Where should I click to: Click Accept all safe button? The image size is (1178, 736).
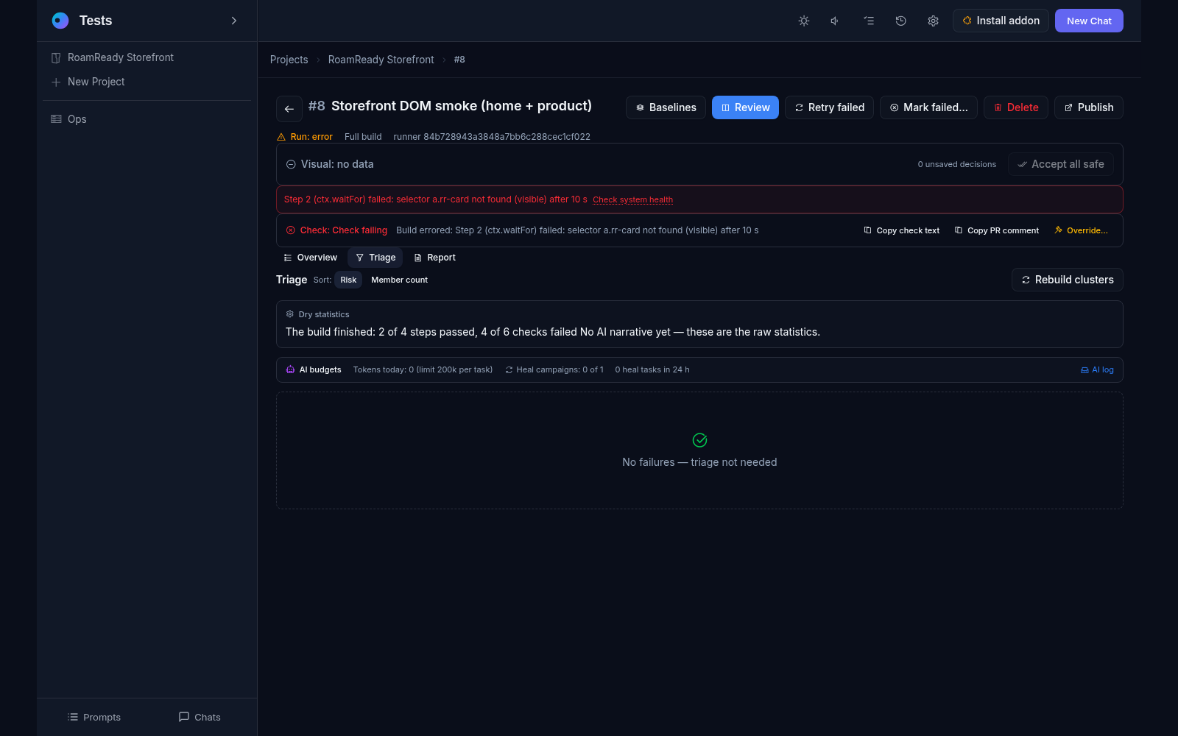pos(1061,164)
